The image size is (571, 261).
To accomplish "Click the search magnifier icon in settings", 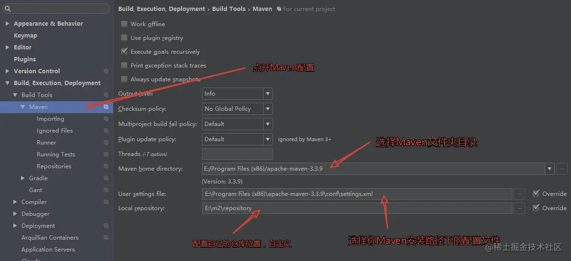I will click(8, 9).
